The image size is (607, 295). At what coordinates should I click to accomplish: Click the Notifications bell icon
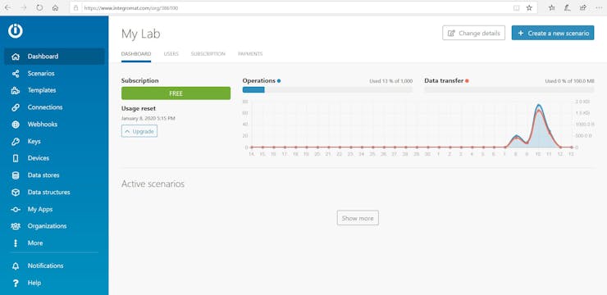[x=16, y=266]
